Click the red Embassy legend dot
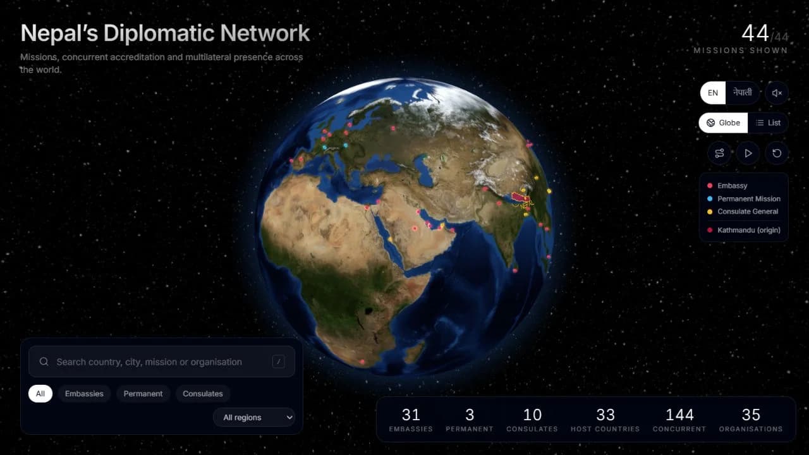Screen dimensions: 809x455 point(710,186)
